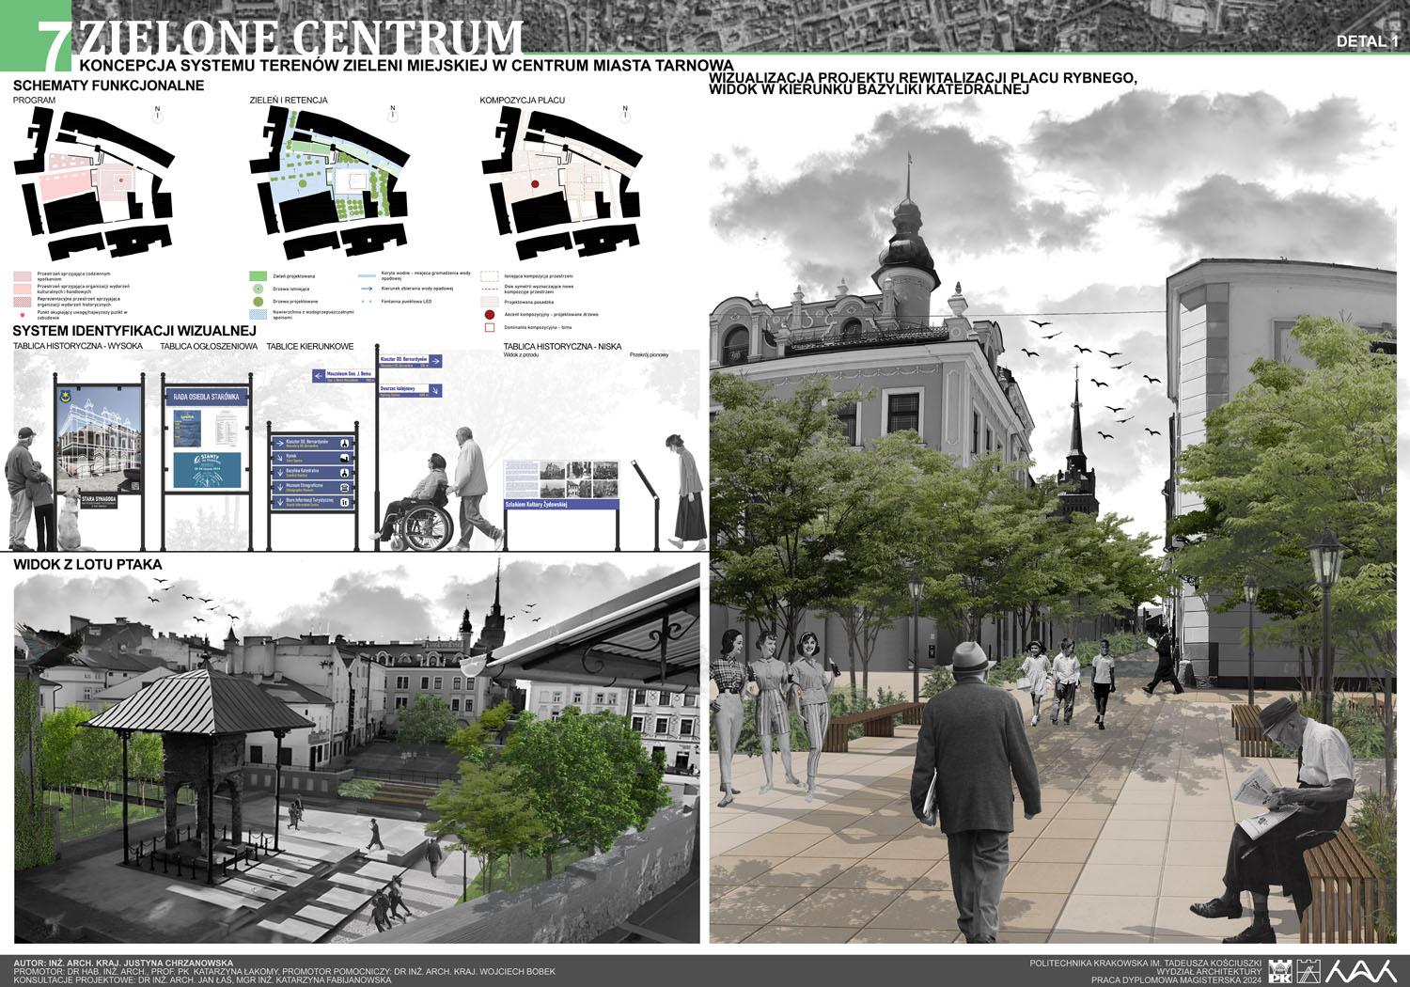
Task: Click the 'Zieleń i retencja' diagram heading
Action: click(288, 100)
